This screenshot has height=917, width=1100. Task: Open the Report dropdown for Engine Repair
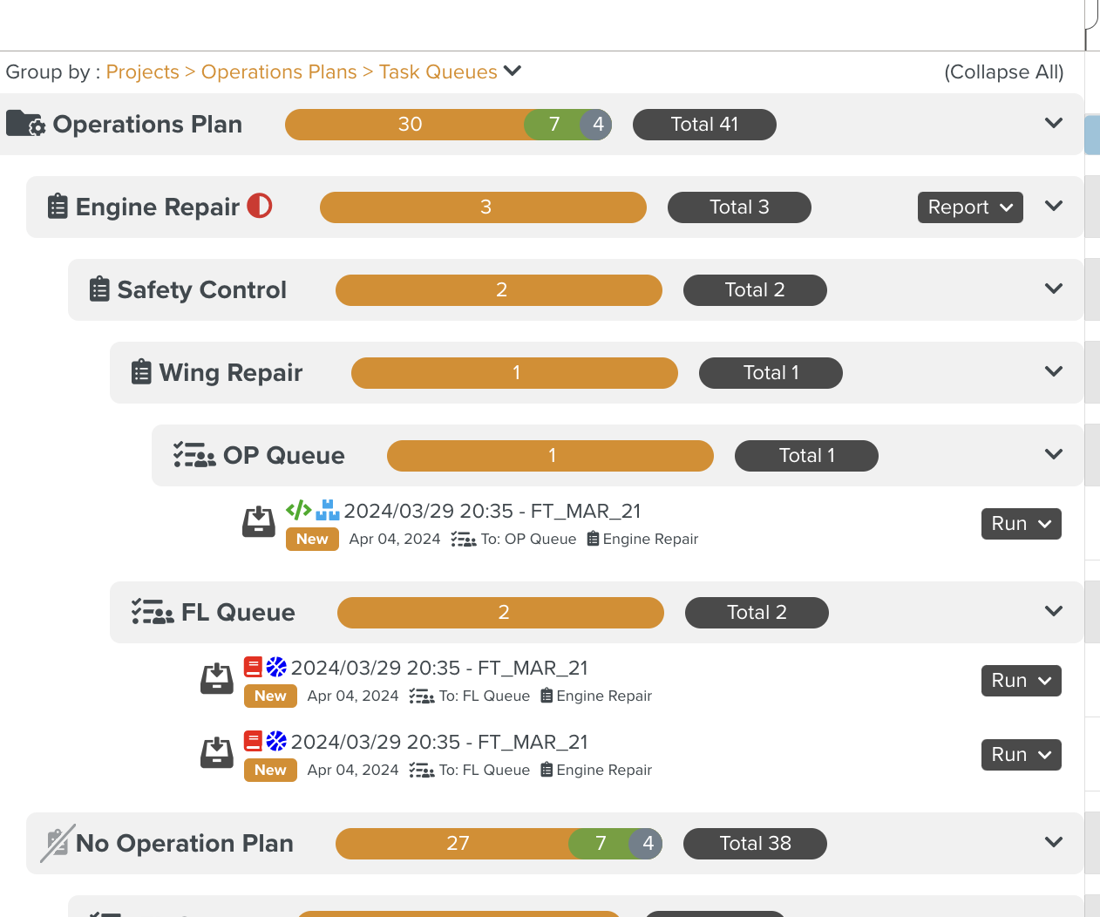click(970, 207)
